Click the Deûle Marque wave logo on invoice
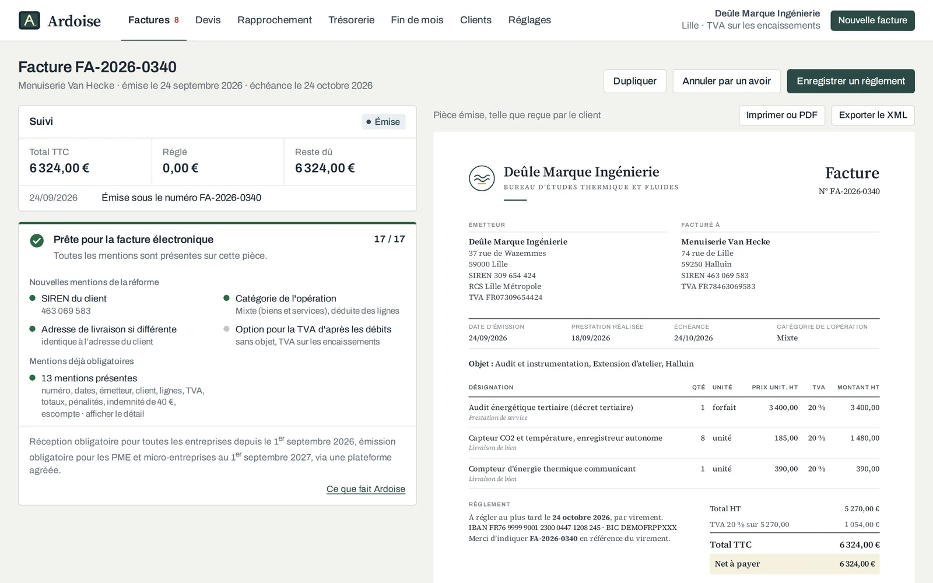 (482, 178)
